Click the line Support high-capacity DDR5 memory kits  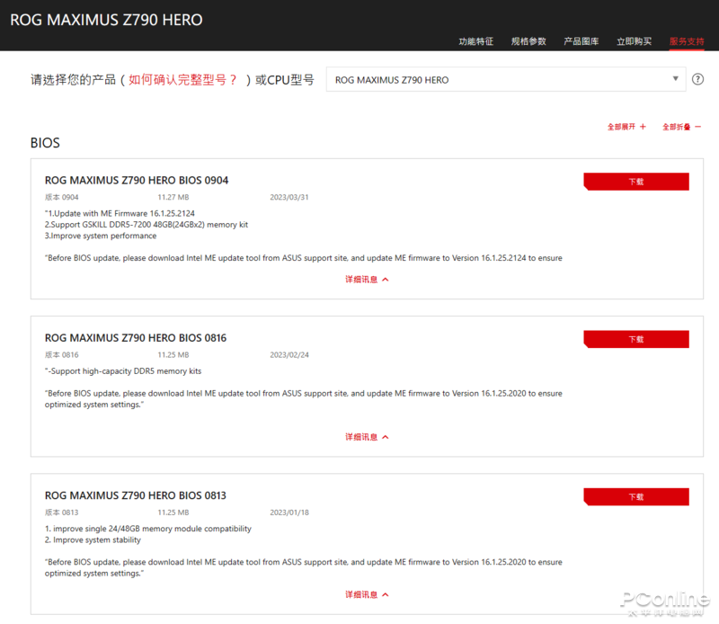pyautogui.click(x=123, y=371)
